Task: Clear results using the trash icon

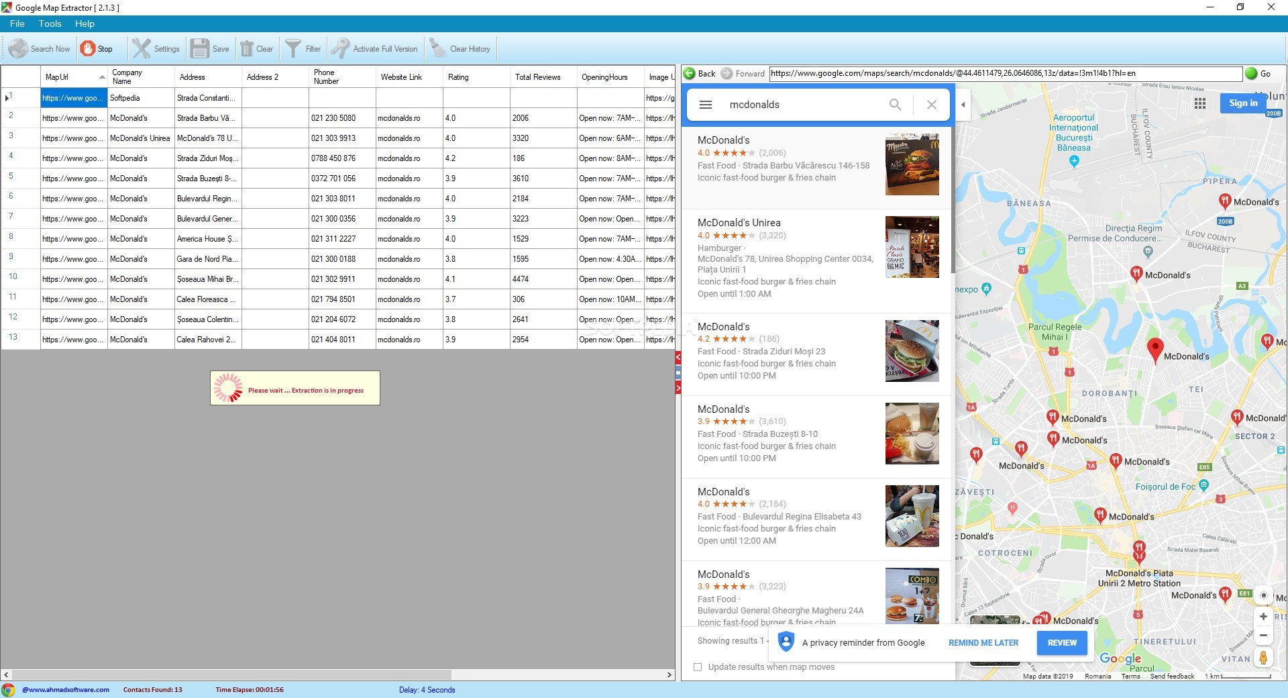Action: [x=247, y=49]
